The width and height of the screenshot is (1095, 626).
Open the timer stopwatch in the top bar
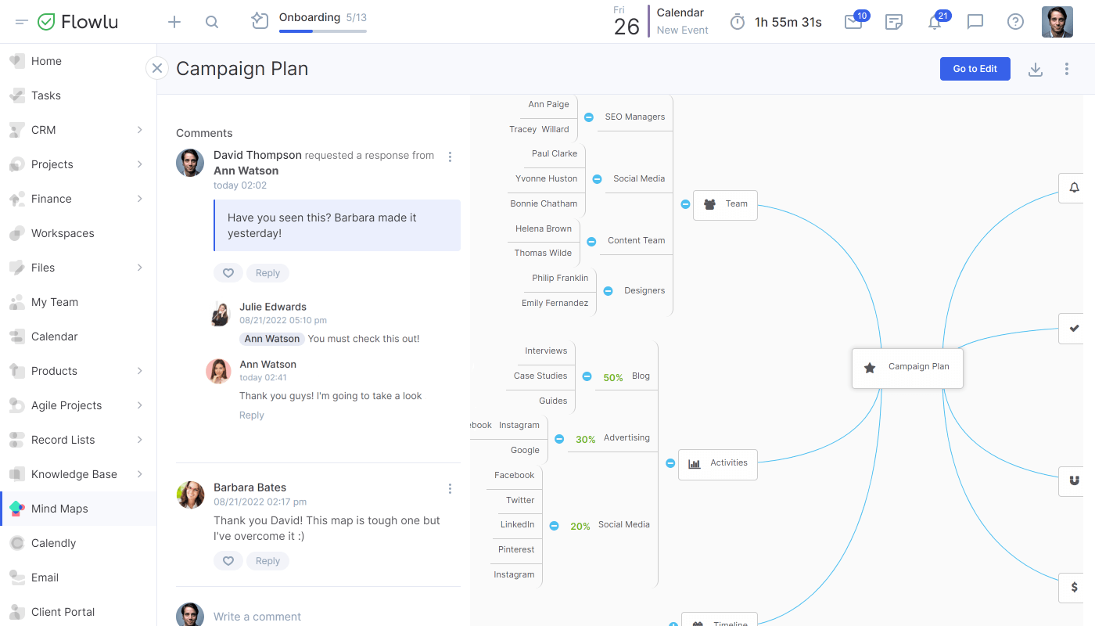pyautogui.click(x=736, y=22)
